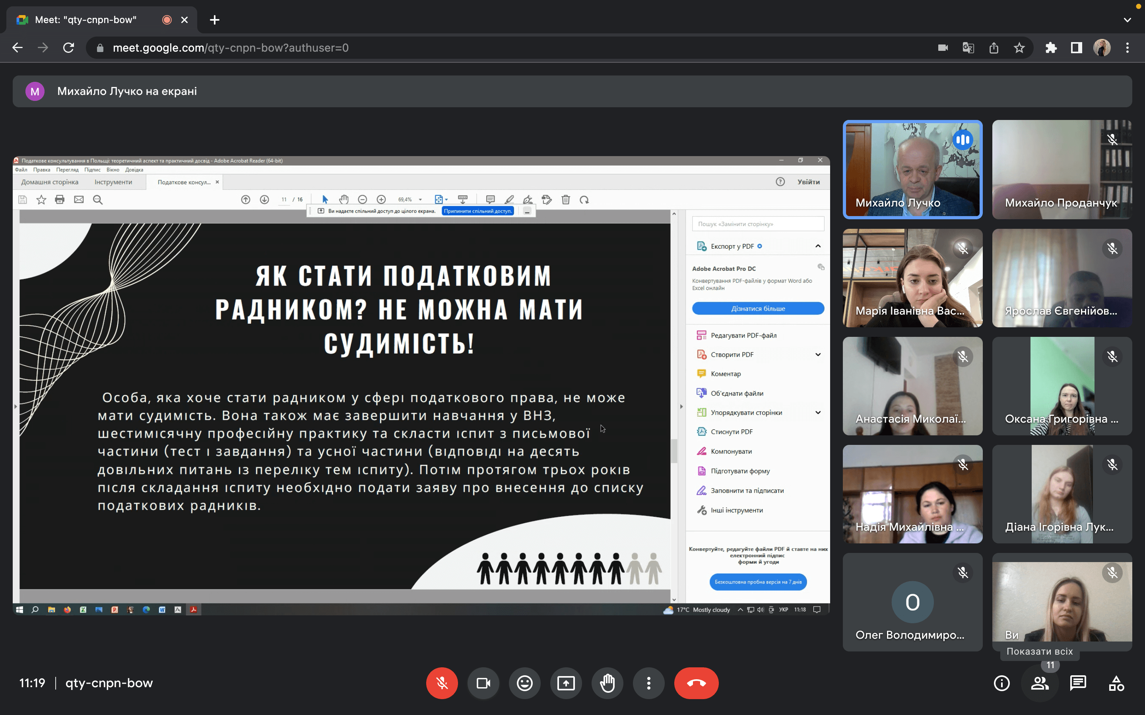Viewport: 1145px width, 715px height.
Task: Reload the page with refresh button
Action: (69, 48)
